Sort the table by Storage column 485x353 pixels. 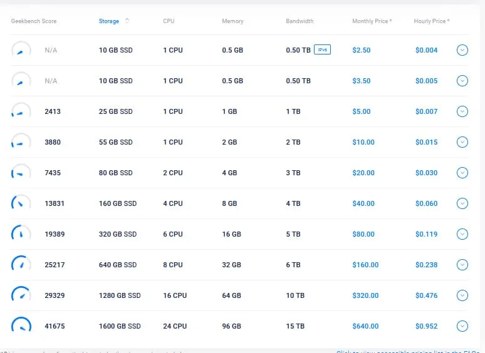coord(109,21)
